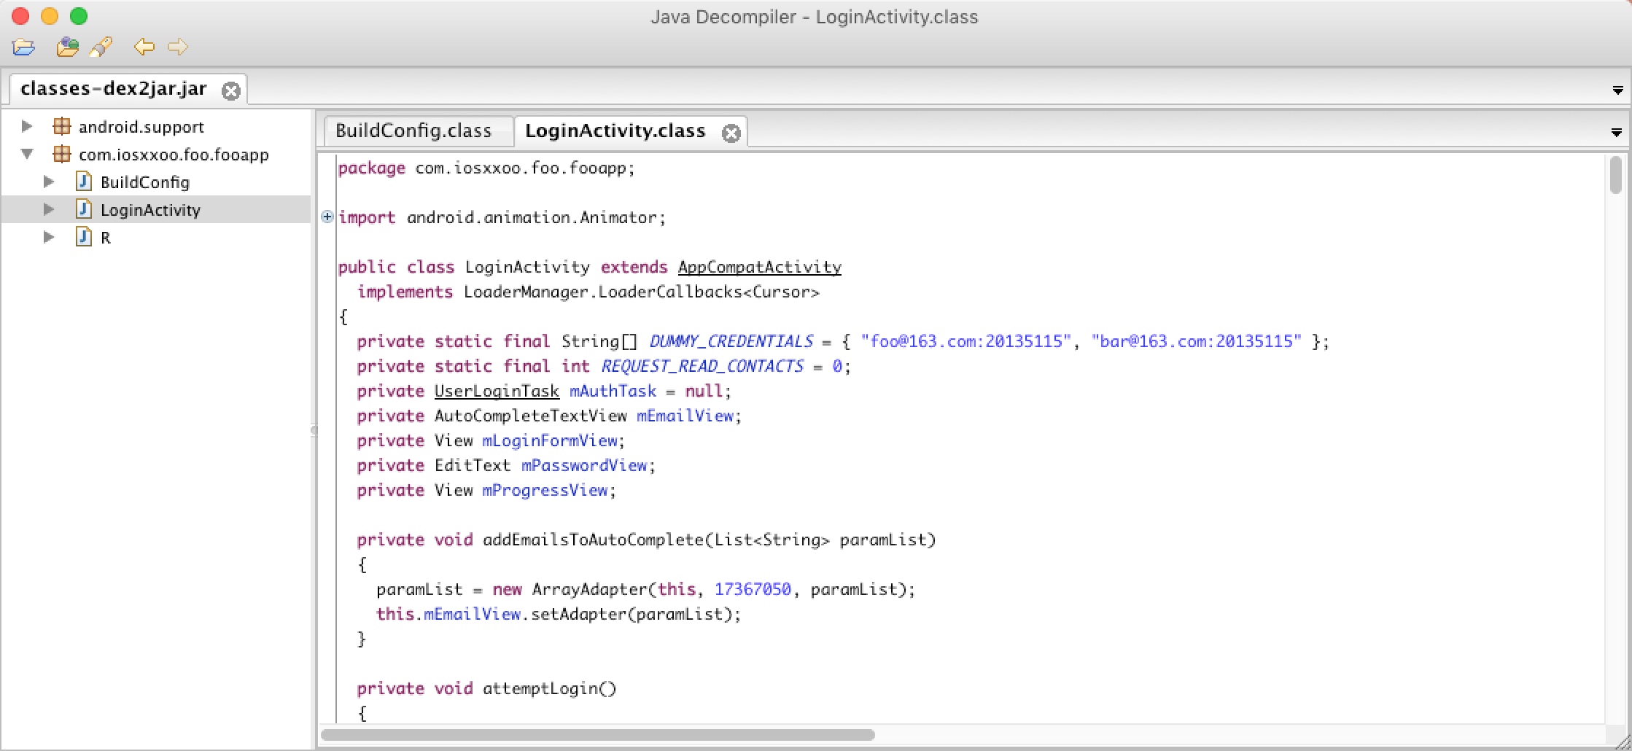Image resolution: width=1632 pixels, height=751 pixels.
Task: Click the setAdapter call in the code
Action: click(x=578, y=614)
